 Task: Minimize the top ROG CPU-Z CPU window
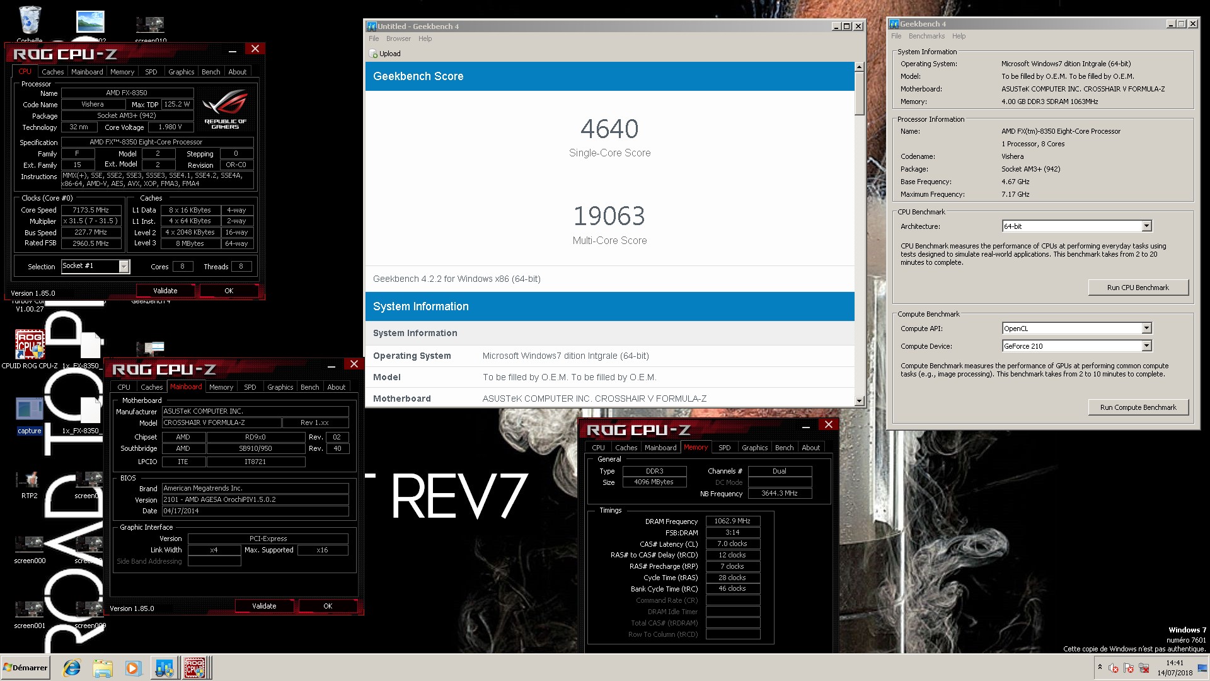coord(233,49)
